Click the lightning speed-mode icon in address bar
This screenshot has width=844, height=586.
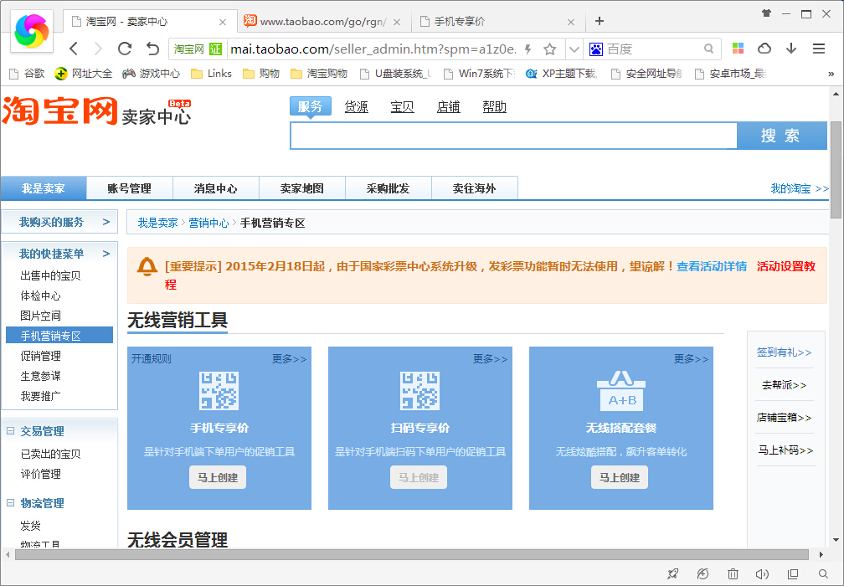pyautogui.click(x=528, y=49)
